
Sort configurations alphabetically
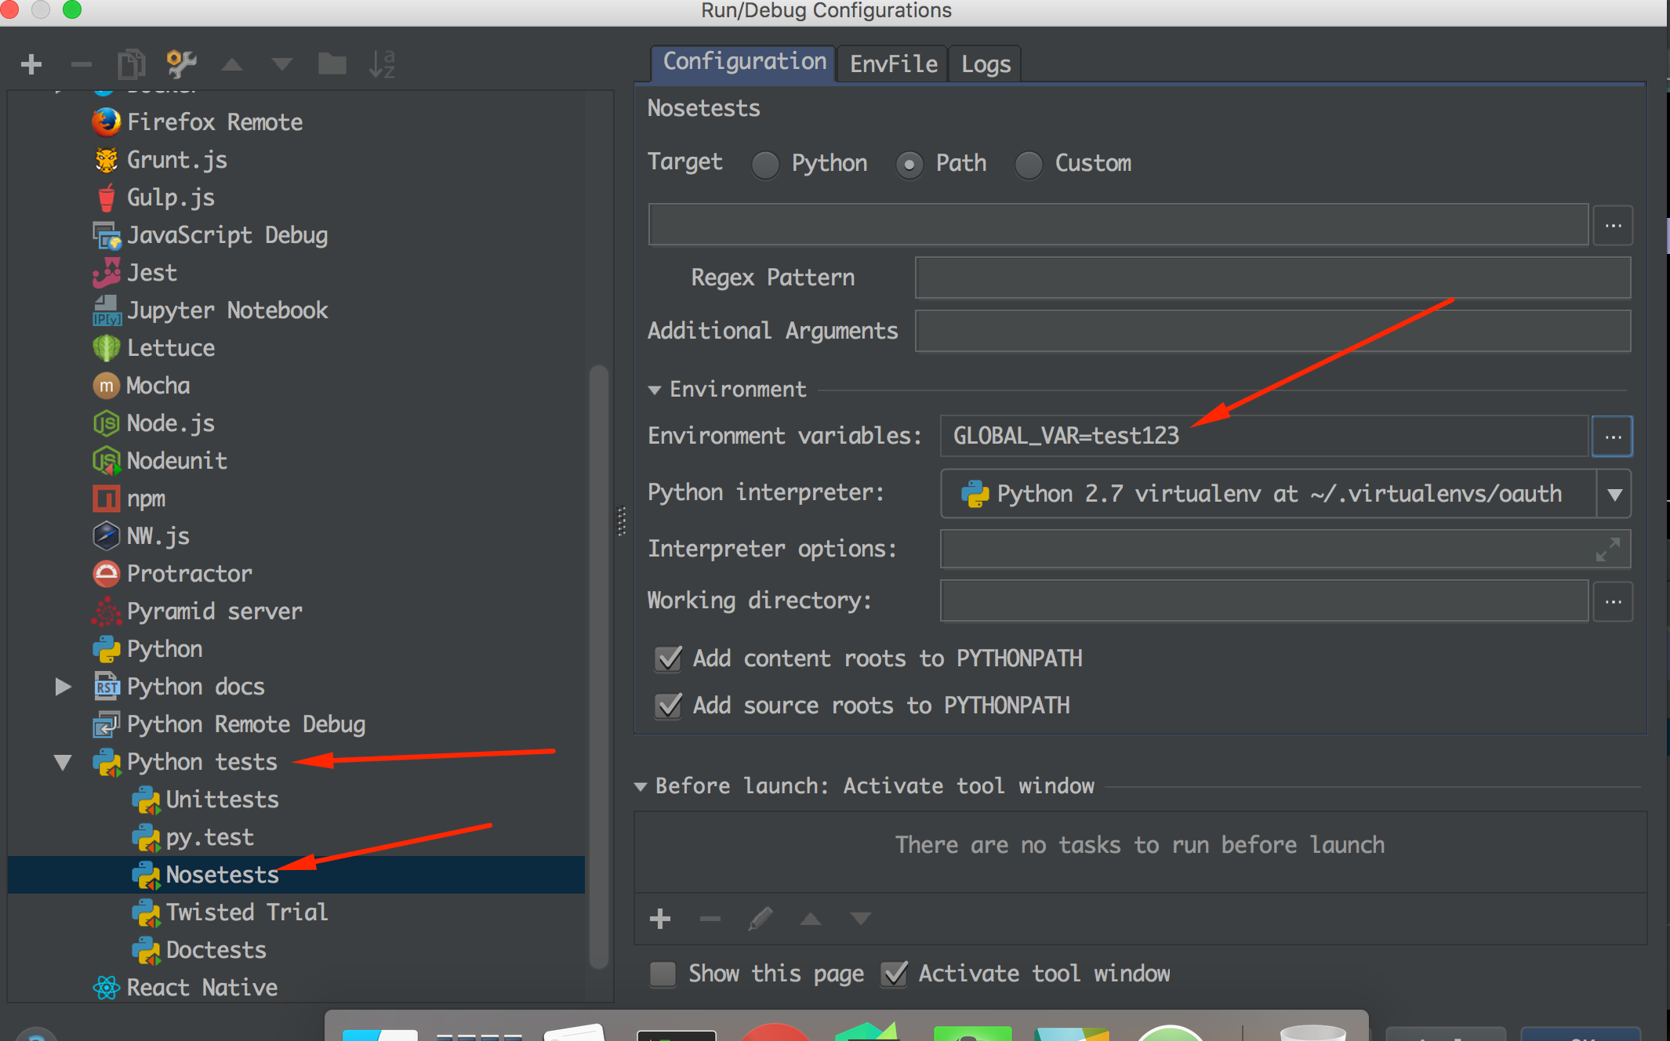click(382, 63)
